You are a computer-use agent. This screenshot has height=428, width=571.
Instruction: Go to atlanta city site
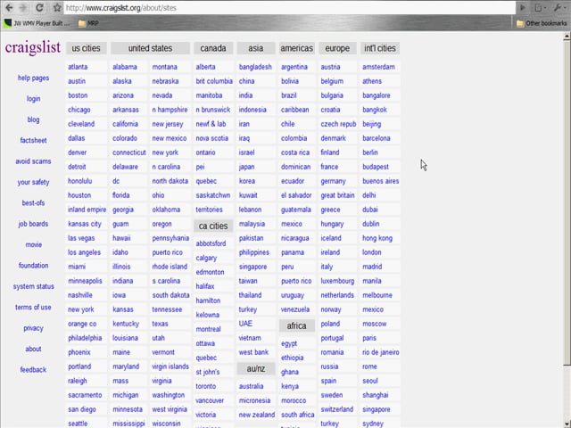[x=78, y=67]
